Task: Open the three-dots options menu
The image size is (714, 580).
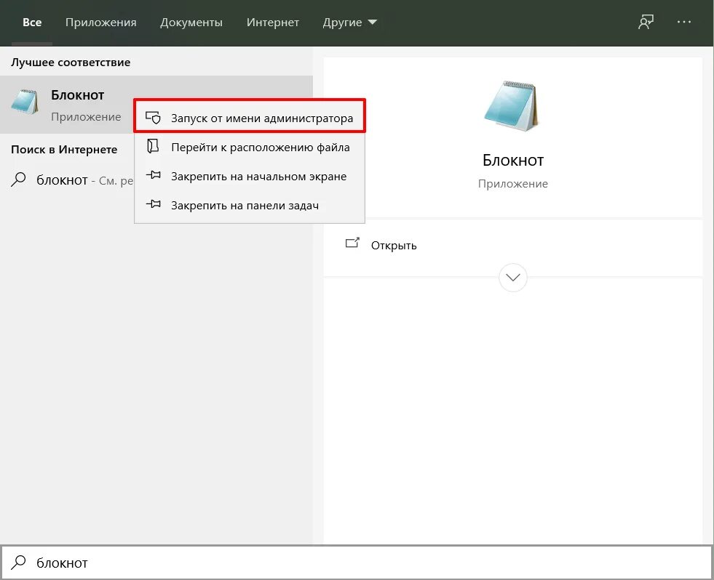Action: 684,22
